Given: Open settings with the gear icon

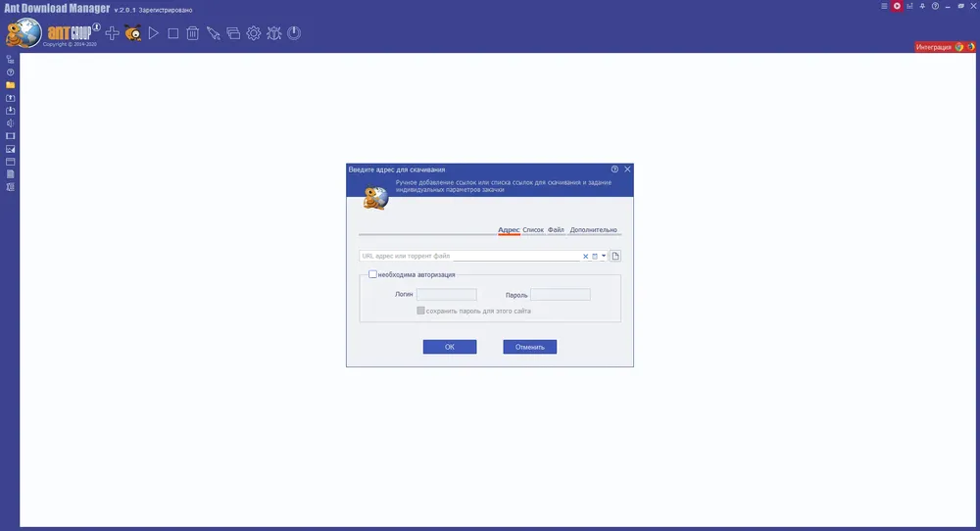Looking at the screenshot, I should click(x=253, y=33).
